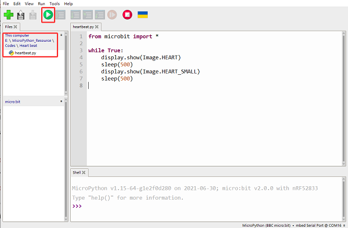Click 'sleep(500)' on line 7
The width and height of the screenshot is (348, 228).
pos(117,78)
